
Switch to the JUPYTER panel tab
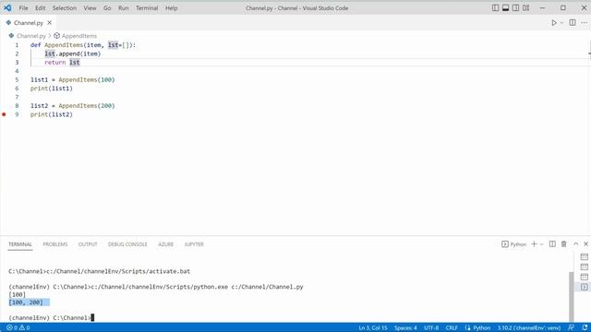(194, 244)
